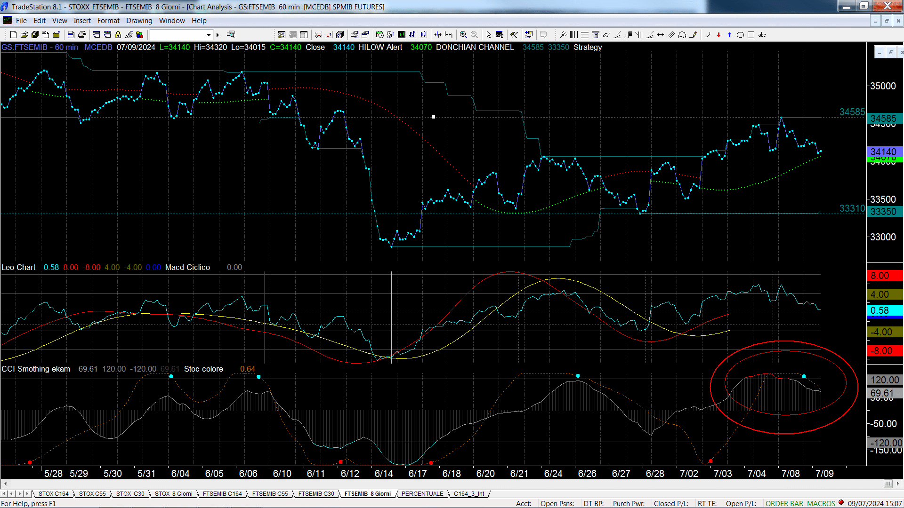
Task: Open the Drawing menu
Action: [x=139, y=21]
